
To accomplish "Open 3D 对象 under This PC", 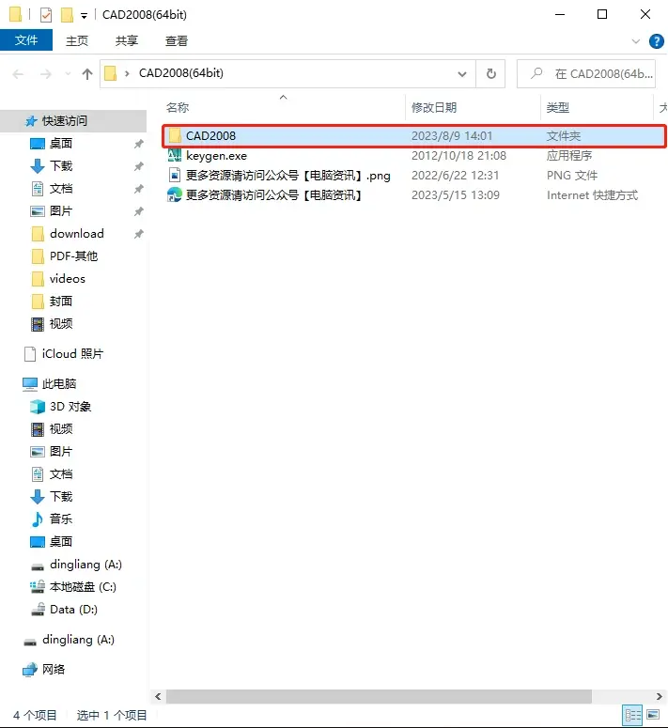I will click(x=70, y=407).
